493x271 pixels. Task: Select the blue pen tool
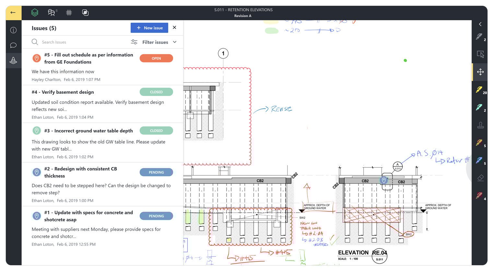[480, 160]
